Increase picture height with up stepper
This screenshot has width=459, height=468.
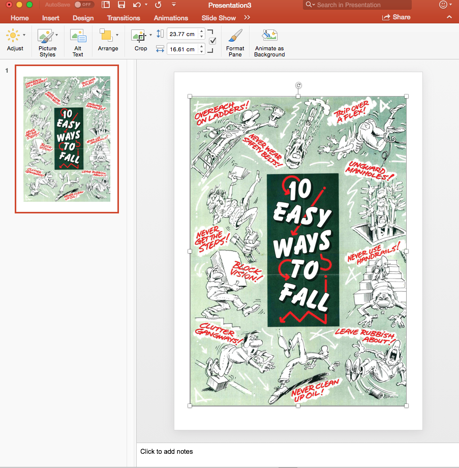(202, 31)
